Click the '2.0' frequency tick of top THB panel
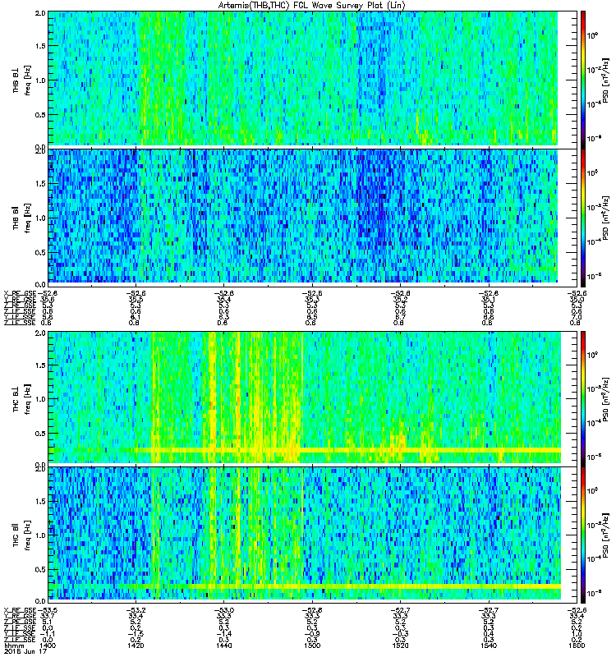 tap(40, 13)
